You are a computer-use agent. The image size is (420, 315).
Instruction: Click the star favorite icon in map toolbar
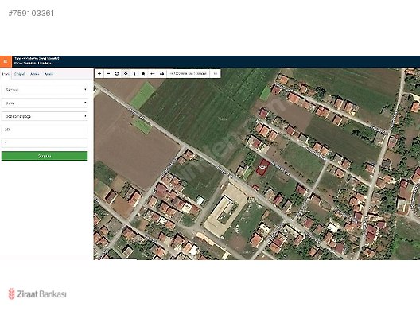[143, 73]
